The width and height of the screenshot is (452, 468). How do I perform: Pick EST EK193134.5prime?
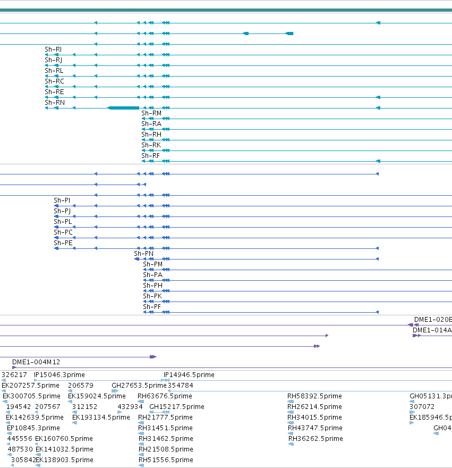tap(101, 417)
